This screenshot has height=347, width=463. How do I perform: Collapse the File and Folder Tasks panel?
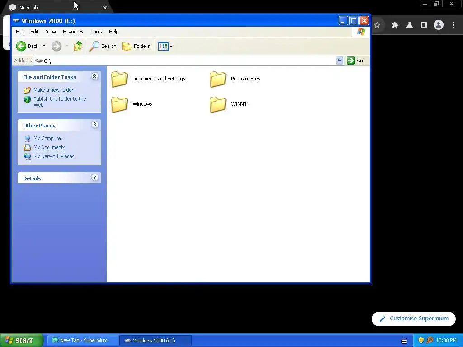(94, 76)
